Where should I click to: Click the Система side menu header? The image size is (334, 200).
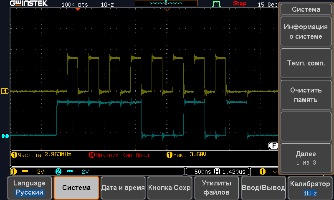[306, 9]
